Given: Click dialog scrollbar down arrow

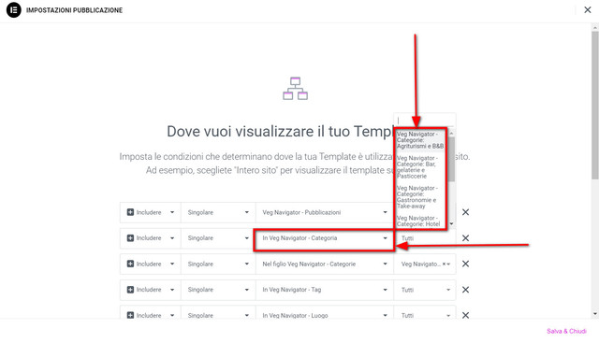Looking at the screenshot, I should tap(595, 314).
